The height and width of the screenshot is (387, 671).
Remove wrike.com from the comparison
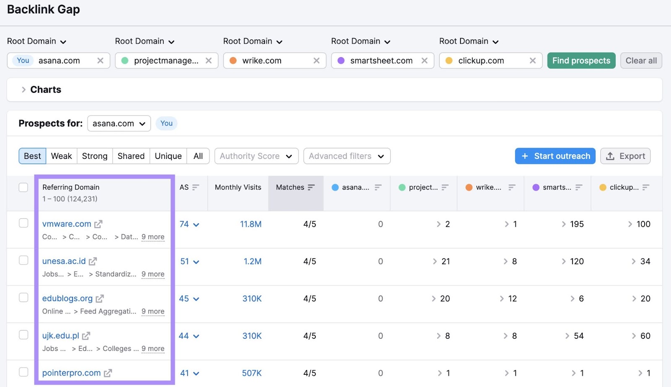317,60
